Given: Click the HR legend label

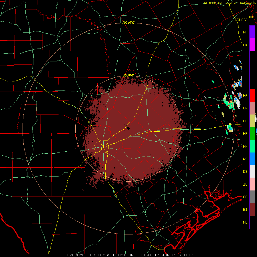Looking at the screenshot, I should tap(245, 134).
